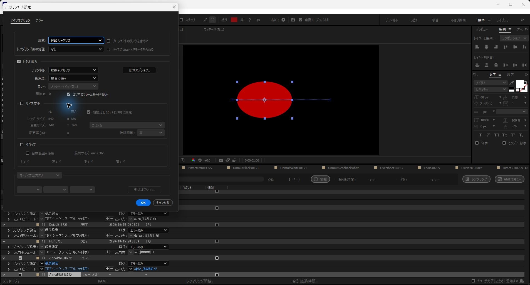The height and width of the screenshot is (285, 530).
Task: Select the レビュー workspace
Action: click(x=415, y=20)
